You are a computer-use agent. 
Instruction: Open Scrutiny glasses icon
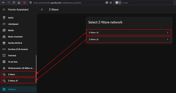coord(4,49)
